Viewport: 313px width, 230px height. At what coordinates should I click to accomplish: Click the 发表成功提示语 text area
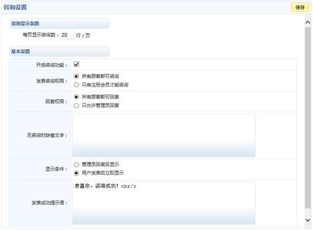[x=164, y=203]
